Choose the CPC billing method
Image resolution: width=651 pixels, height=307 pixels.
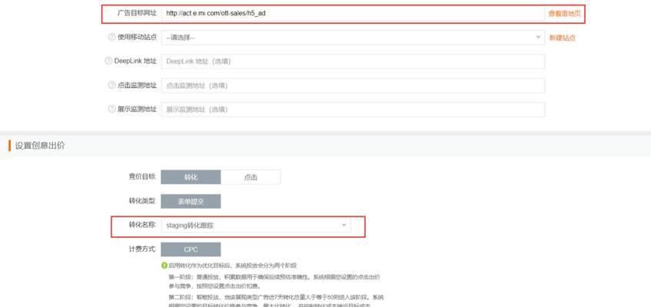(191, 249)
